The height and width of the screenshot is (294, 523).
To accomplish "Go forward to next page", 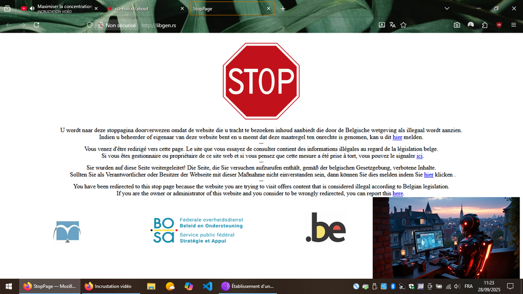I will tap(22, 25).
